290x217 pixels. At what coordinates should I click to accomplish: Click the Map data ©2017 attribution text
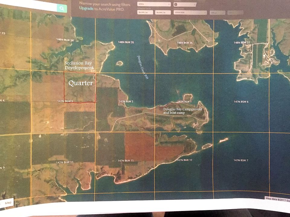[277, 199]
